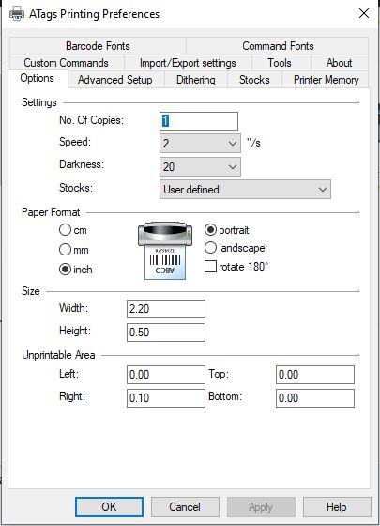Focus the Width size field
This screenshot has width=380, height=526.
click(166, 309)
